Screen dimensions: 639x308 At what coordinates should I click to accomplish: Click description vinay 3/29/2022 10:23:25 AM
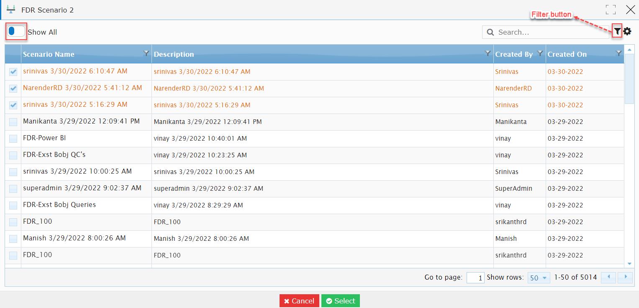pos(200,155)
